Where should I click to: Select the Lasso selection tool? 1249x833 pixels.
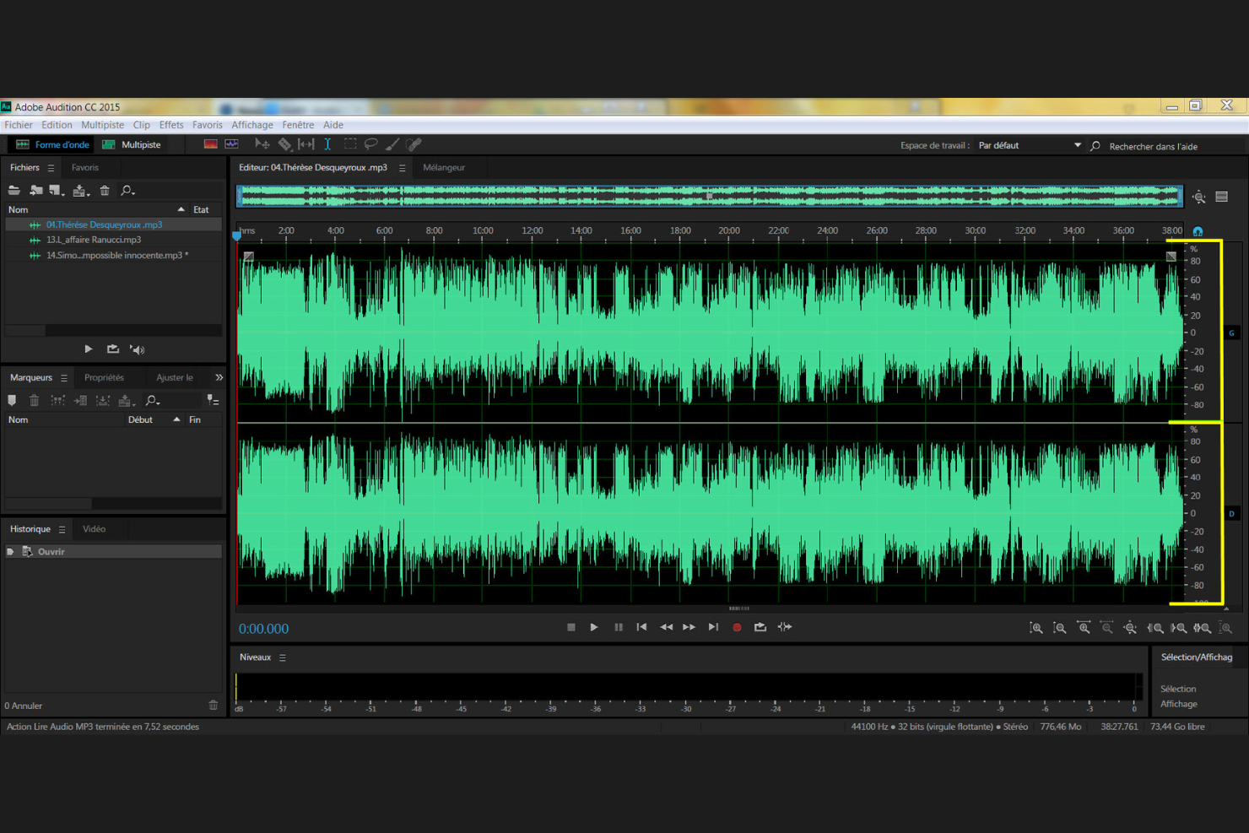371,144
